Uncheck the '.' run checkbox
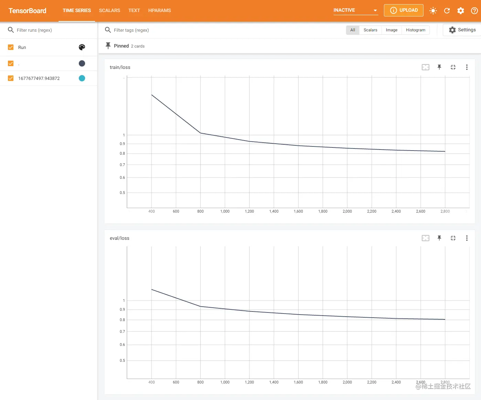 pyautogui.click(x=11, y=63)
